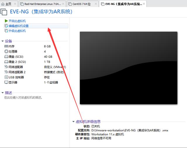
Task: Click the large VM icon beside EVE-NG title
Action: (4, 12)
